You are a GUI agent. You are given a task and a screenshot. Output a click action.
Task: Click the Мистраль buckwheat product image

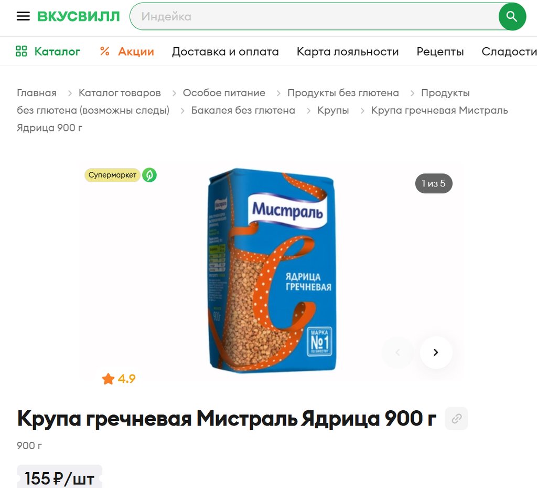[x=273, y=270]
